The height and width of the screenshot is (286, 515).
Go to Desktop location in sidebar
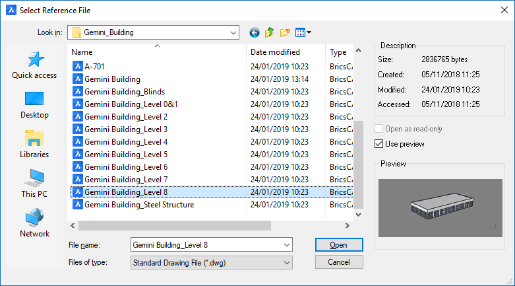pyautogui.click(x=34, y=105)
